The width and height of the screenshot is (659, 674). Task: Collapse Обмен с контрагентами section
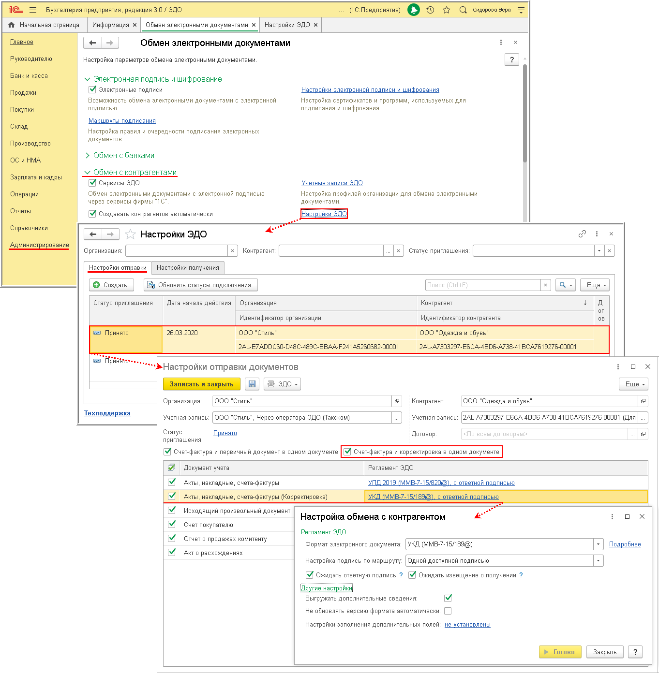(x=88, y=173)
